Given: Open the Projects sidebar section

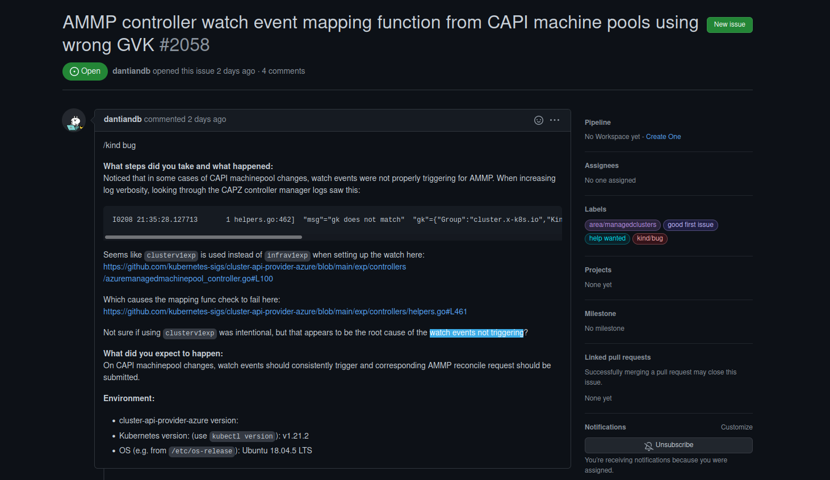Looking at the screenshot, I should [598, 270].
